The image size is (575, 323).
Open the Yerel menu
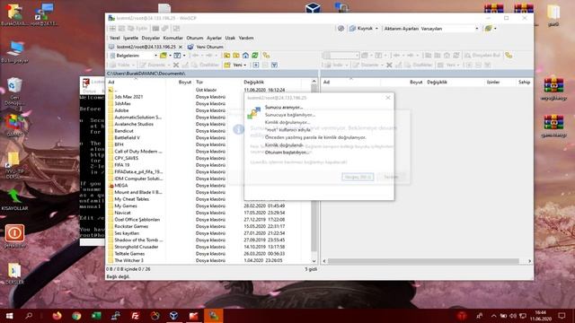point(114,38)
